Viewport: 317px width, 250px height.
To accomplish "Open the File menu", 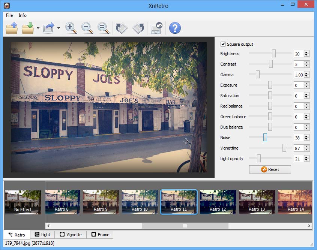I will (9, 15).
